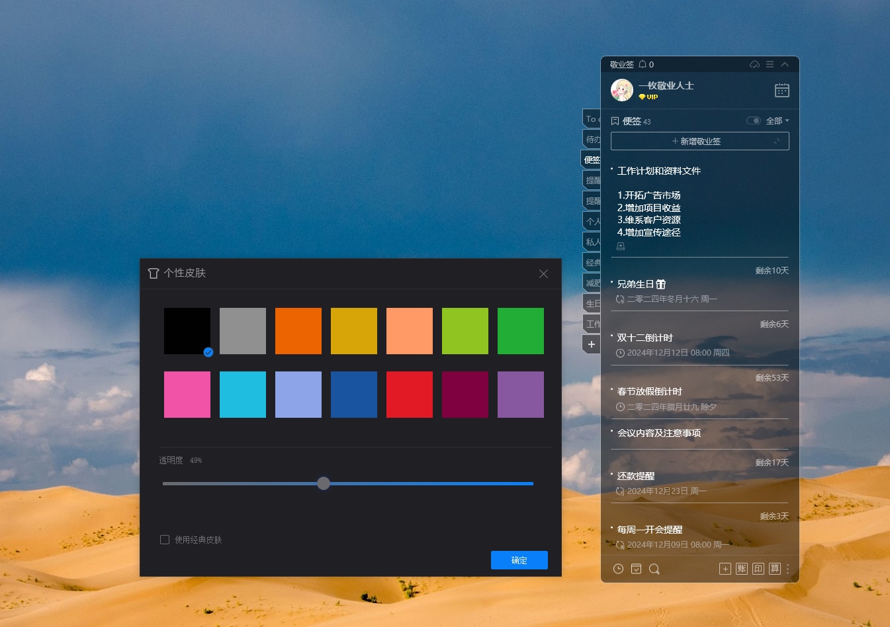Confirm skin with 确定 button

[519, 560]
